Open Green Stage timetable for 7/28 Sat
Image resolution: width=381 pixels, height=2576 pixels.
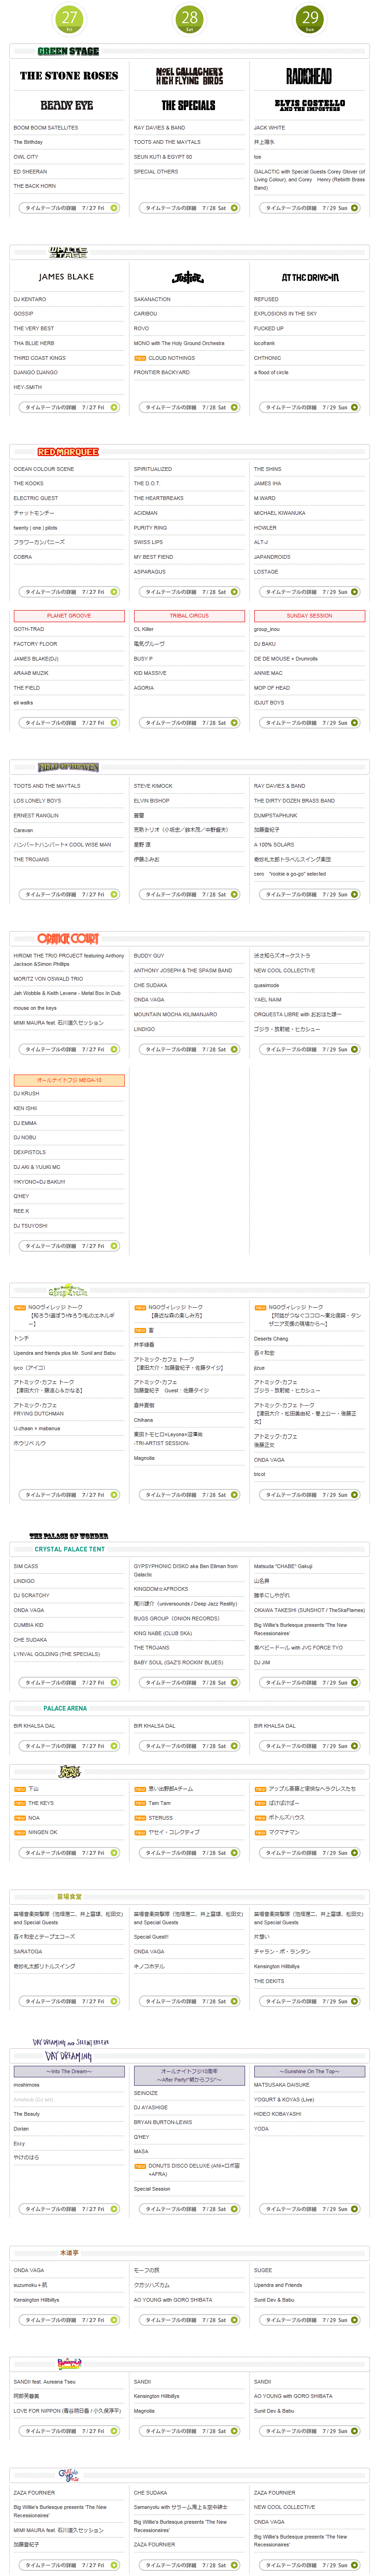pos(189,208)
